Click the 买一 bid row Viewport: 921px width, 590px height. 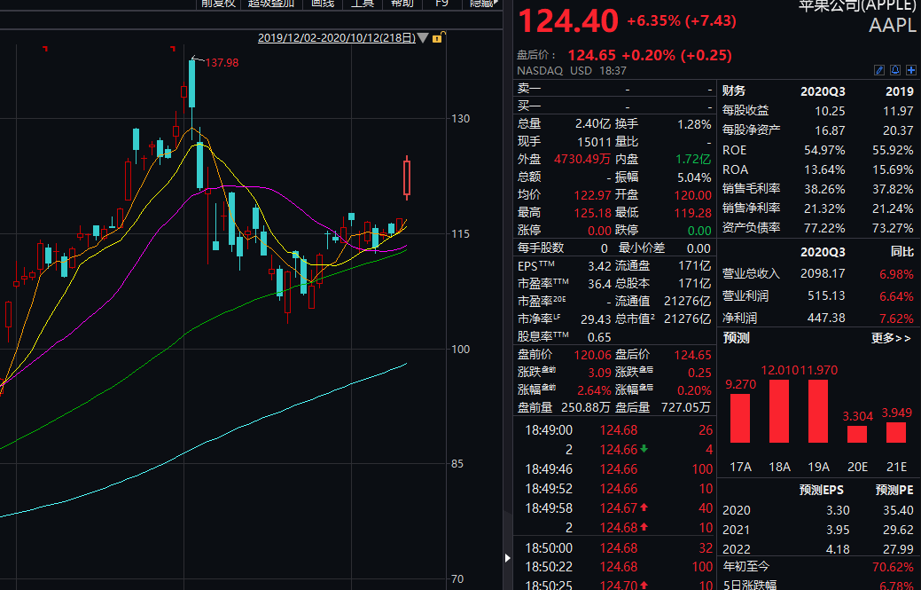[614, 106]
